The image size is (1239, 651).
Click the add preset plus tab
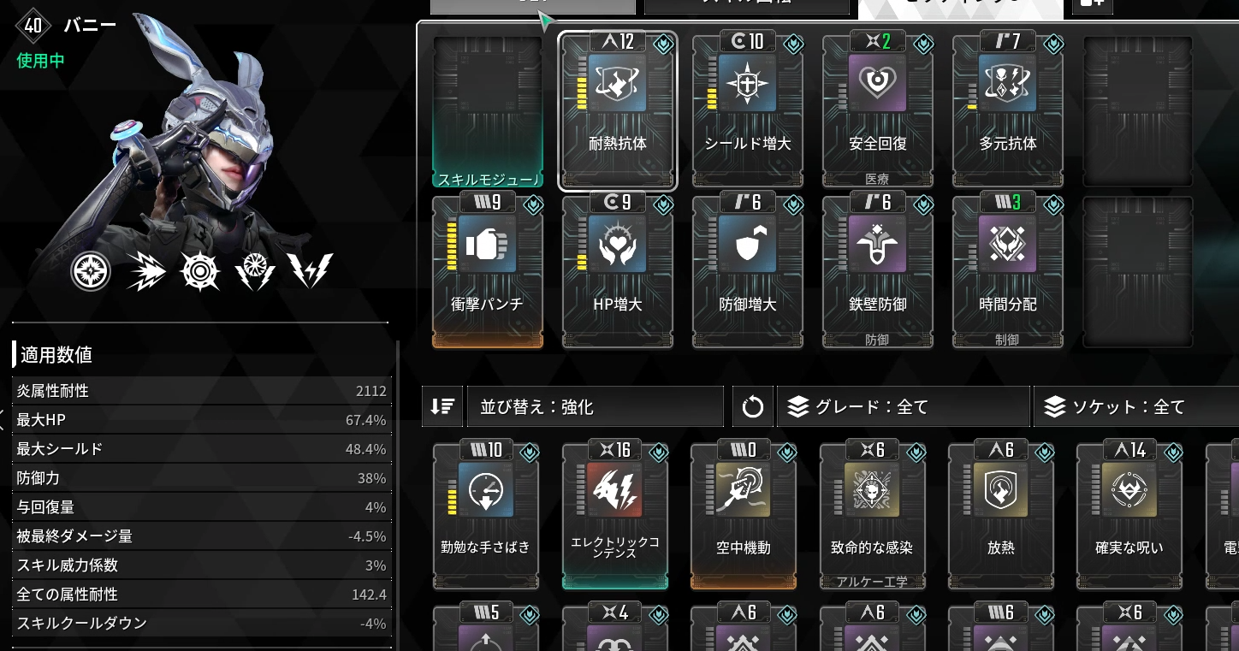1091,5
